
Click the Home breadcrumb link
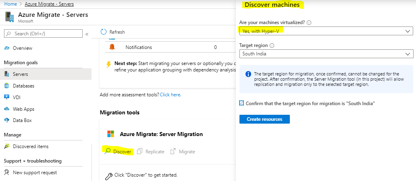[x=10, y=4]
